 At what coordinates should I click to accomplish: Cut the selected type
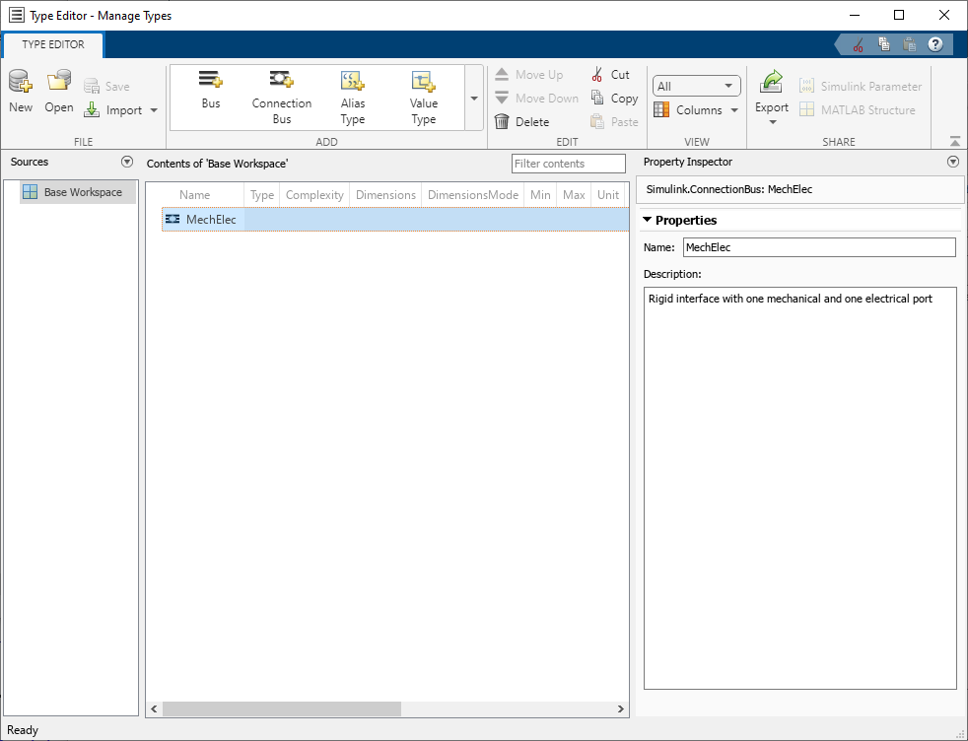coord(612,74)
